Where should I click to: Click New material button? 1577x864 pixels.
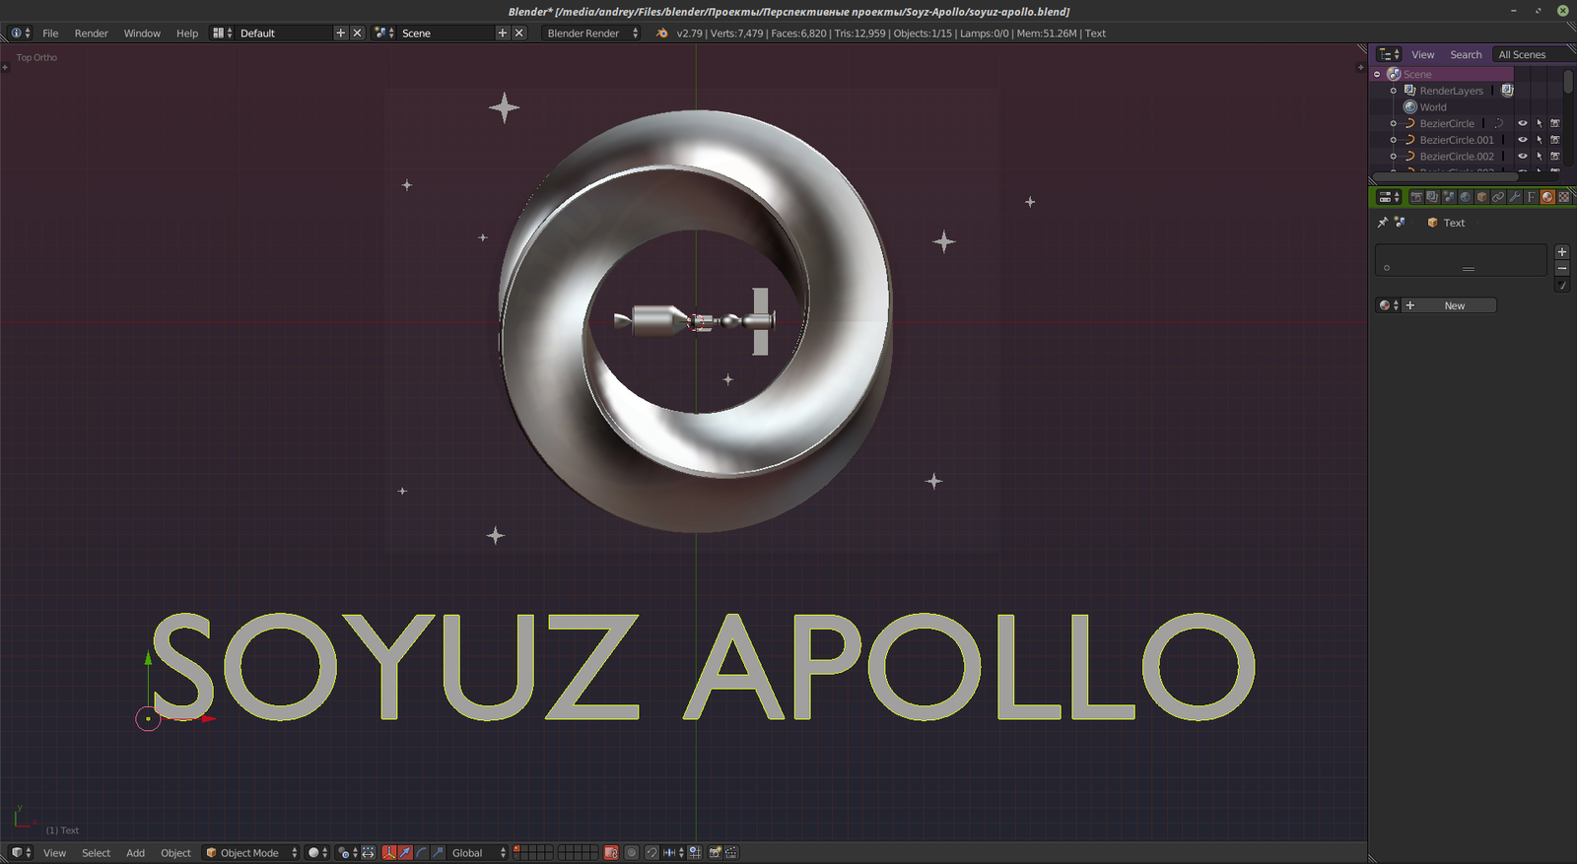1450,305
